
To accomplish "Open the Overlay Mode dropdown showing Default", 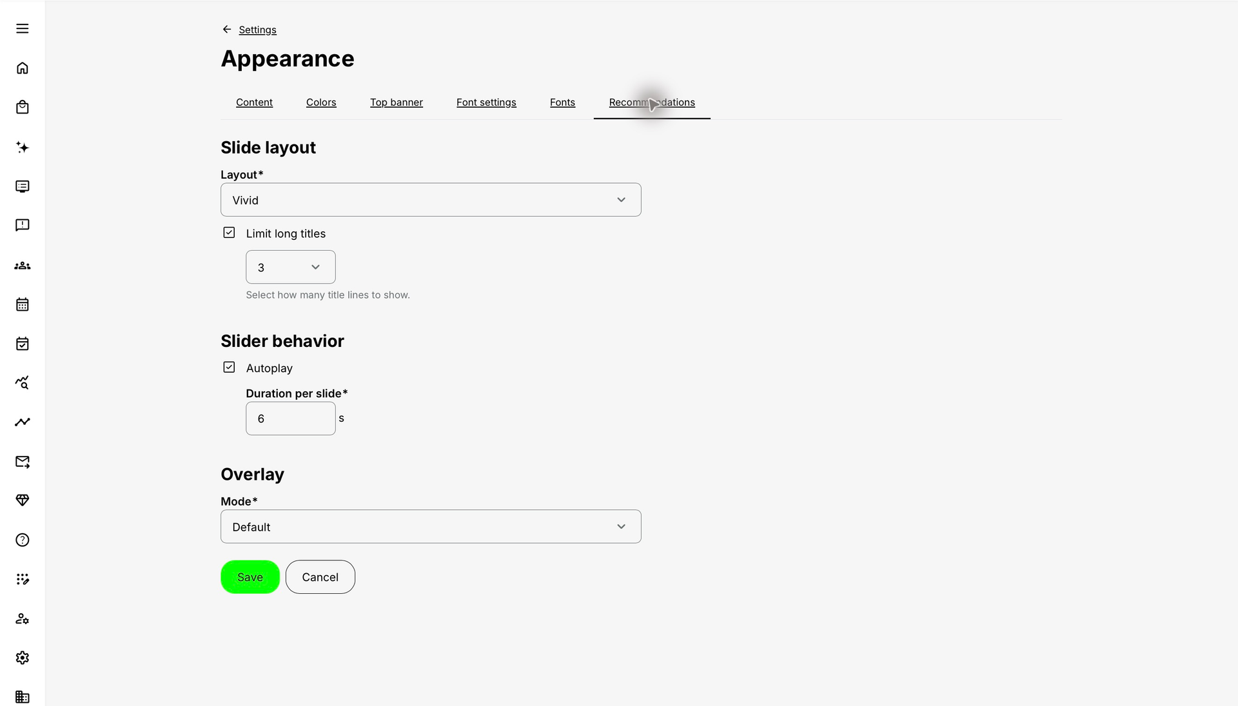I will [431, 527].
